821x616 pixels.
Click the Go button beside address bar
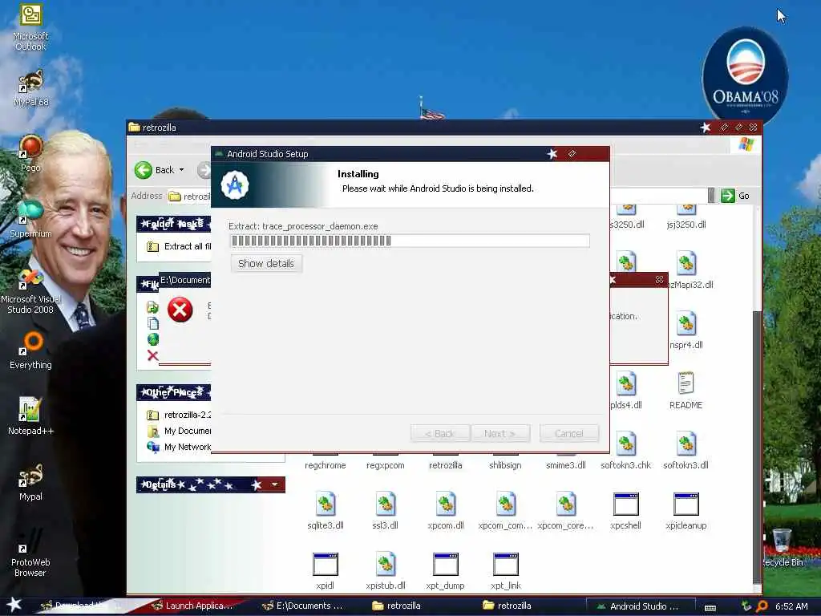pyautogui.click(x=735, y=196)
